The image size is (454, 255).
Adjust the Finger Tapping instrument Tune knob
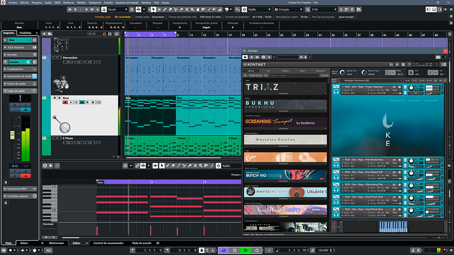pos(412,88)
